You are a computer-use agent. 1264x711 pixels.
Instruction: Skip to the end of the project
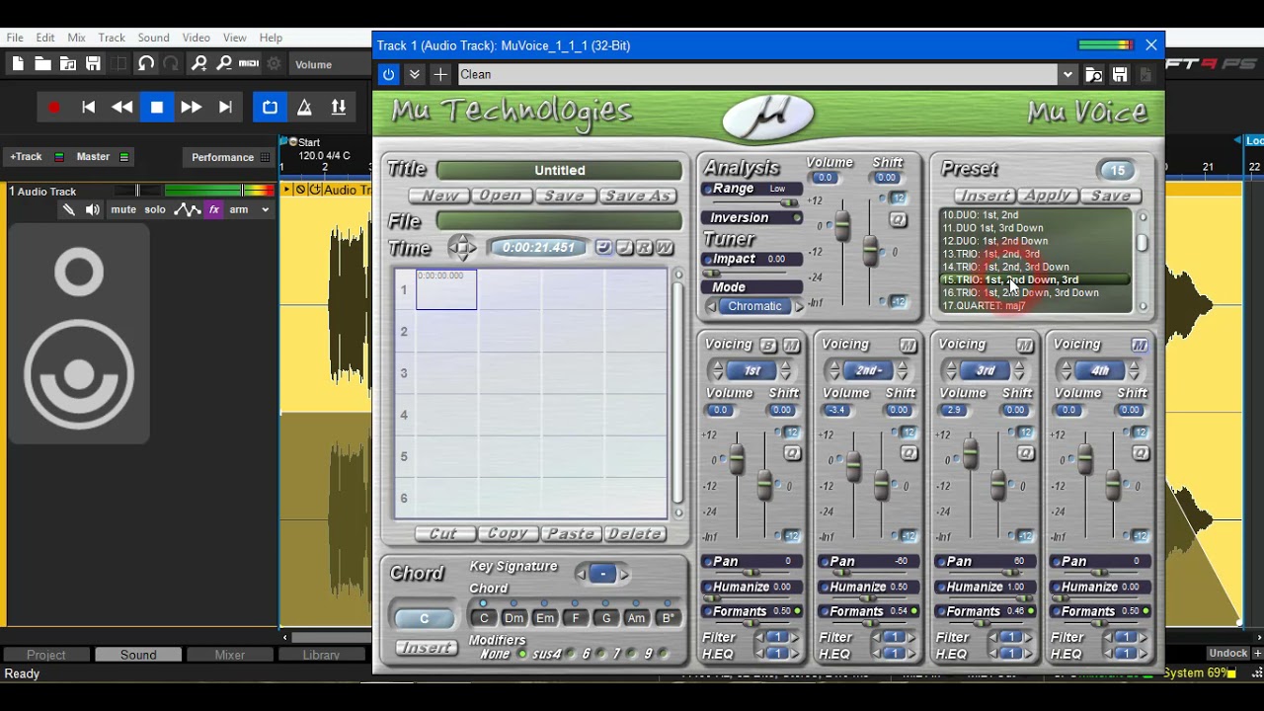225,107
